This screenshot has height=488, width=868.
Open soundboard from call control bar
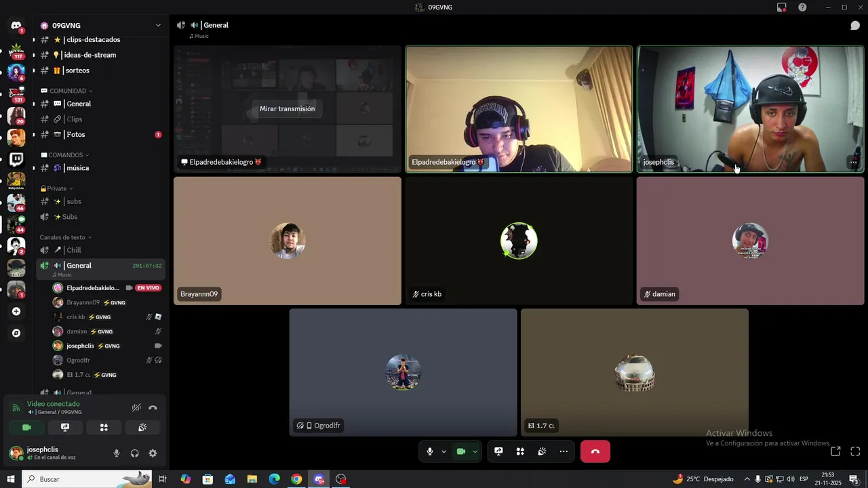coord(542,451)
